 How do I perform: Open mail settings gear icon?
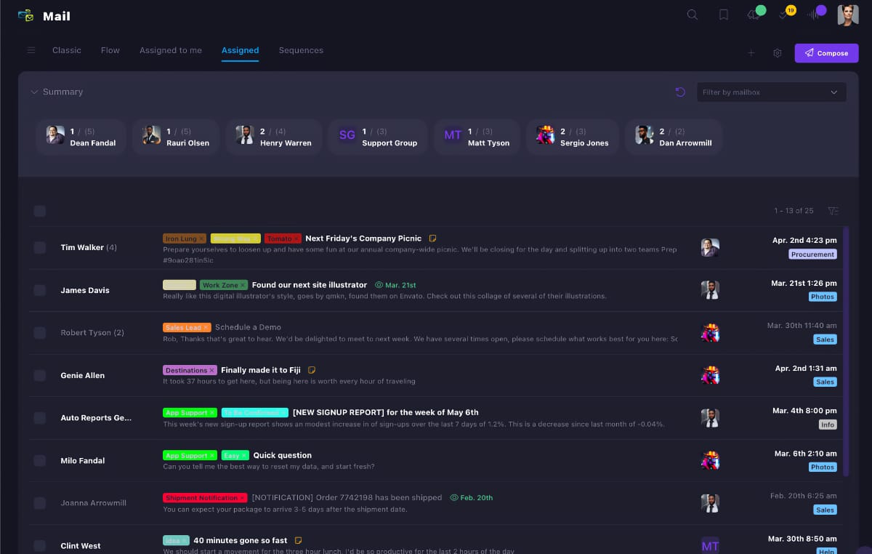pos(778,53)
